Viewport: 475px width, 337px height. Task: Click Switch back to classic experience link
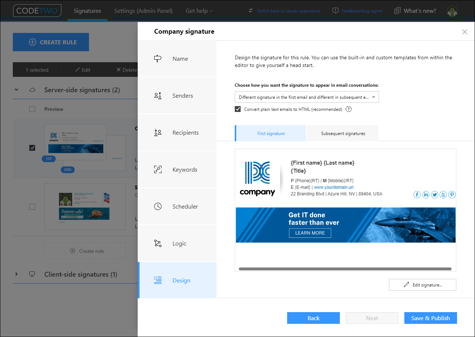pyautogui.click(x=288, y=11)
